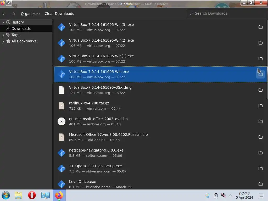The image size is (268, 201).
Task: Select VirtualBox-7.0.14-161095-Win(3).exe file name
Action: 101,25
